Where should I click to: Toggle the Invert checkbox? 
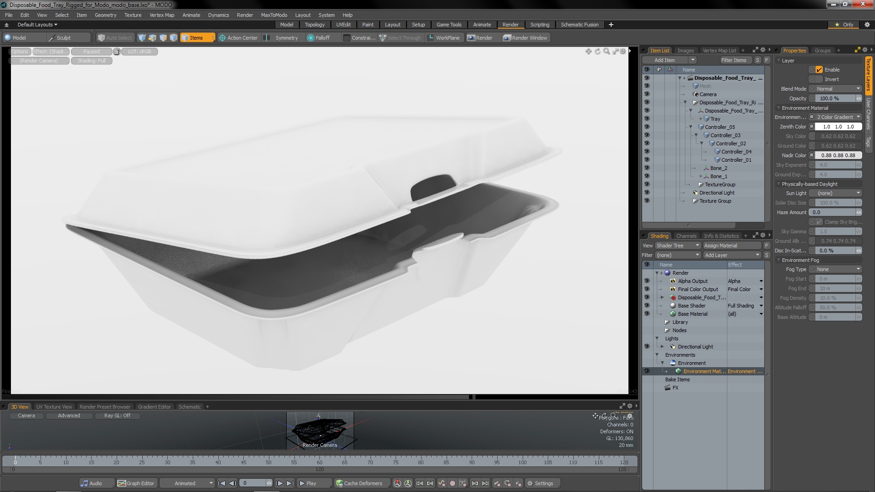pyautogui.click(x=819, y=79)
